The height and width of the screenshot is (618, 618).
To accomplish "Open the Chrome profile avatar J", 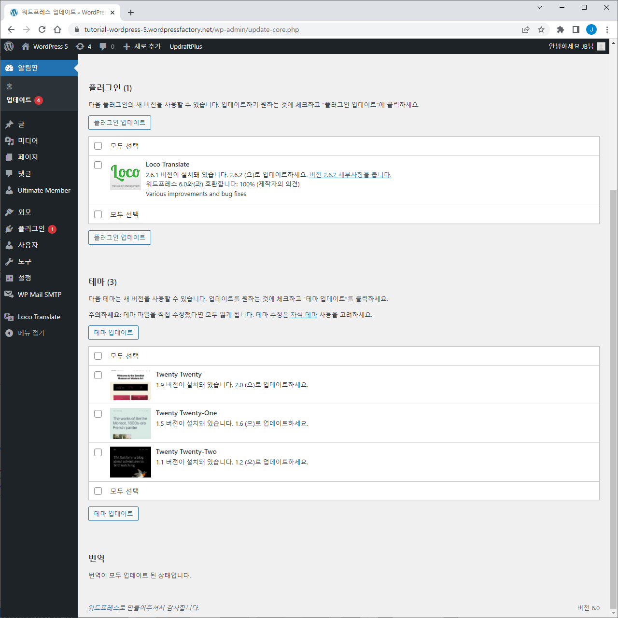I will point(591,29).
